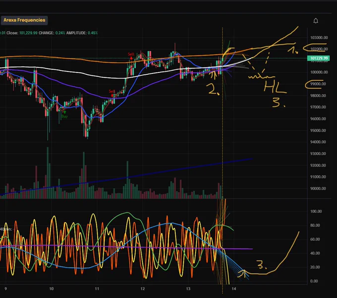Click the 100000.00 price axis label
This screenshot has height=298, width=337.
tap(319, 72)
